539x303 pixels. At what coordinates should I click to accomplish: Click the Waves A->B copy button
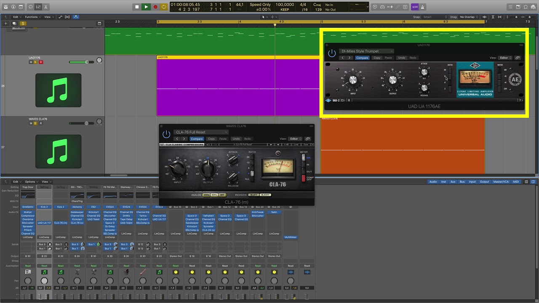point(286,144)
